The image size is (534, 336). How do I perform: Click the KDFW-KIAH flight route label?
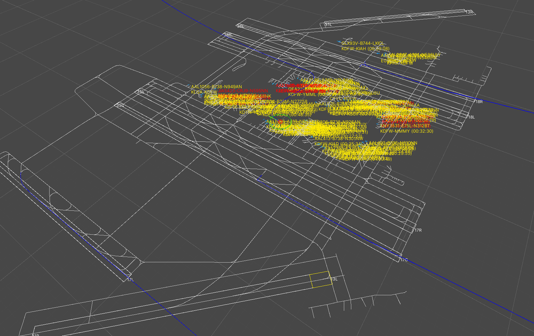click(366, 49)
